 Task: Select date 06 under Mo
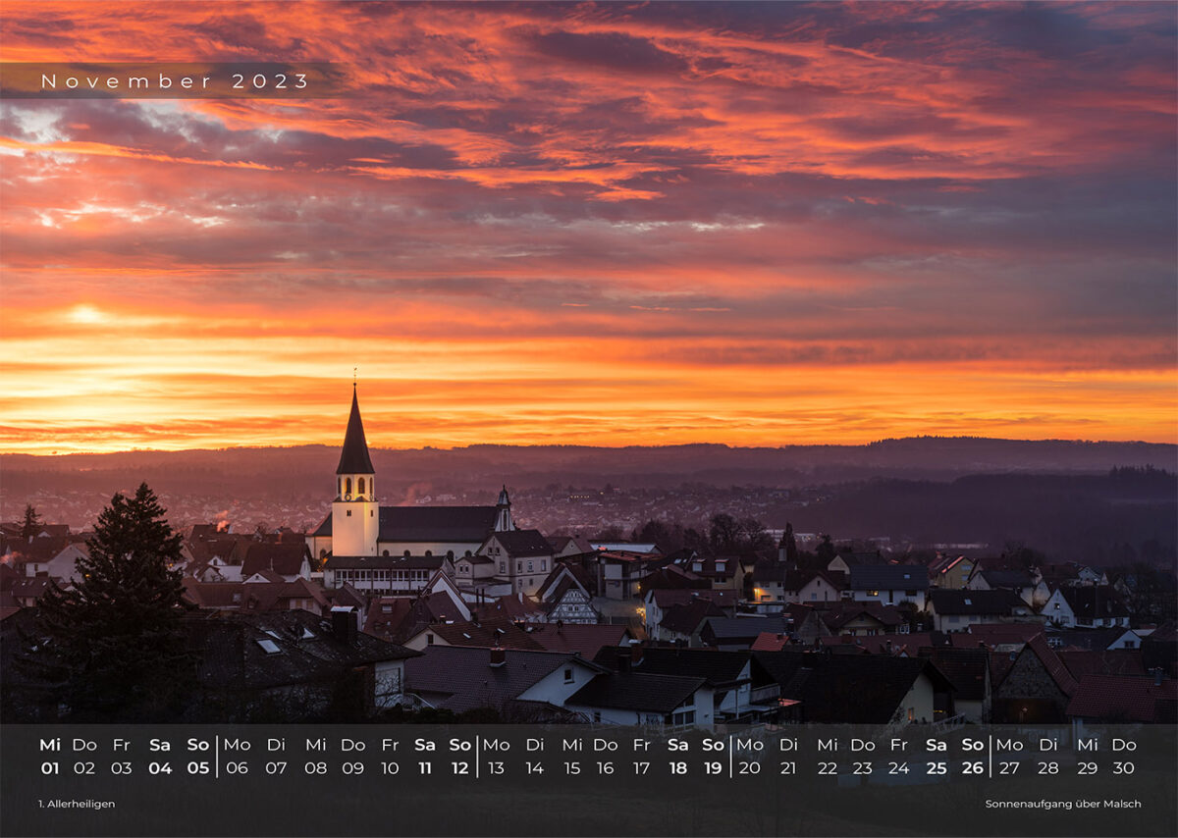point(238,768)
